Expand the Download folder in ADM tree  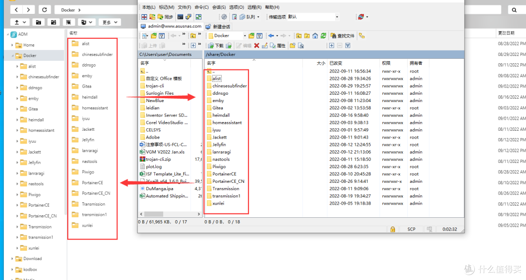[12, 259]
